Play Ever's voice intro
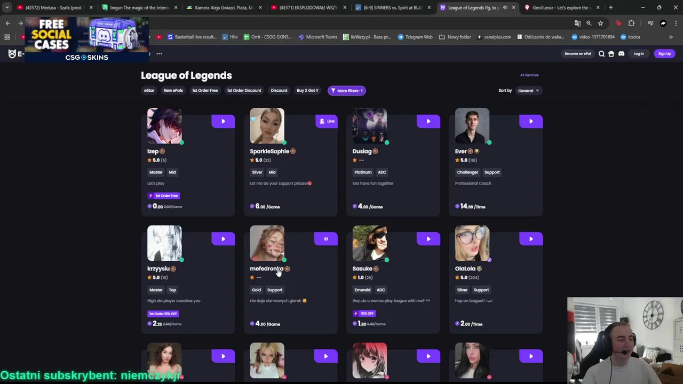683x384 pixels. pos(531,122)
